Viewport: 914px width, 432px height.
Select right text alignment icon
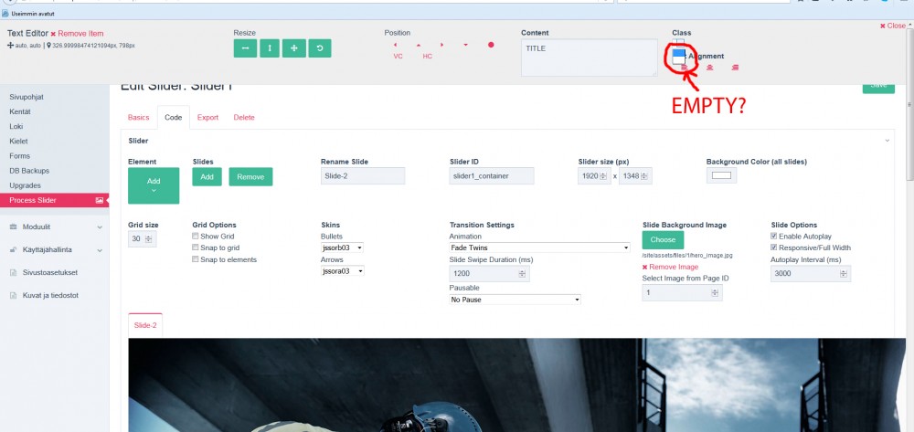pos(735,68)
